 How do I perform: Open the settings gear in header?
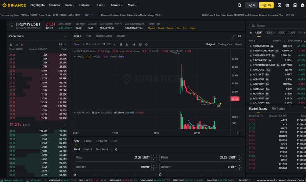303,5
